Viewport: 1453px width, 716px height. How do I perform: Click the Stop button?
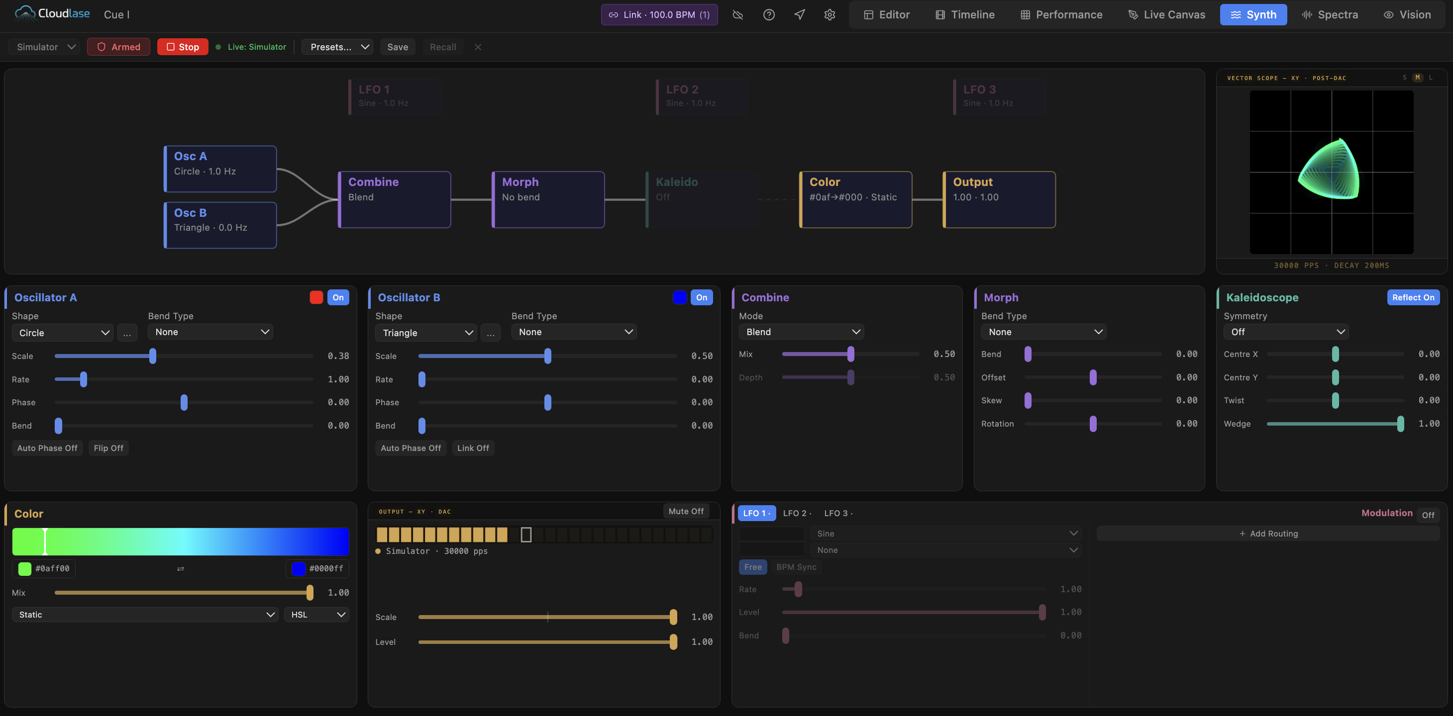183,47
